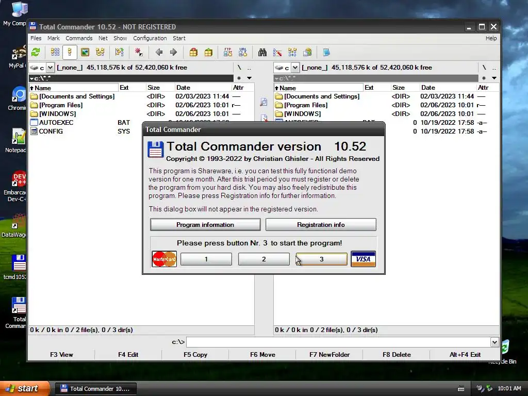Viewport: 528px width, 396px height.
Task: Click the Reread source (refresh) toolbar icon
Action: tap(36, 52)
